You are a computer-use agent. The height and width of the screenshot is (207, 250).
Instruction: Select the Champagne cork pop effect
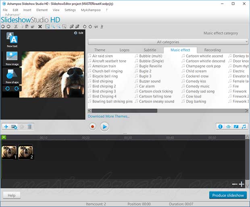click(201, 66)
